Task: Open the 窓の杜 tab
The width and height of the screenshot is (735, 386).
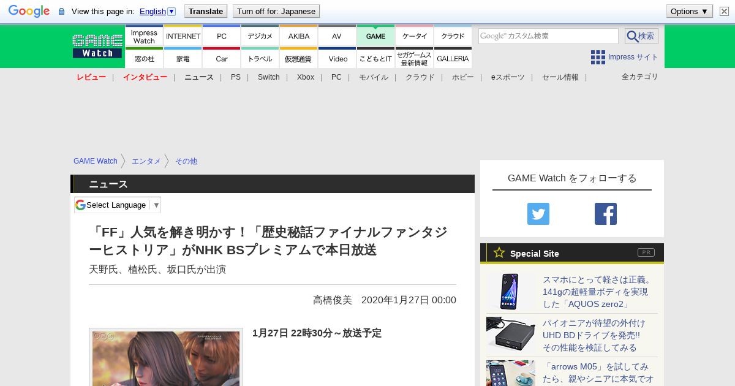Action: [144, 58]
